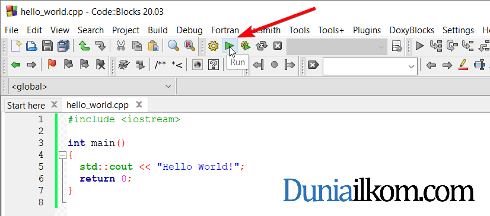Toggle selected text only search icon
Screen dimensions: 490x216
click(479, 65)
